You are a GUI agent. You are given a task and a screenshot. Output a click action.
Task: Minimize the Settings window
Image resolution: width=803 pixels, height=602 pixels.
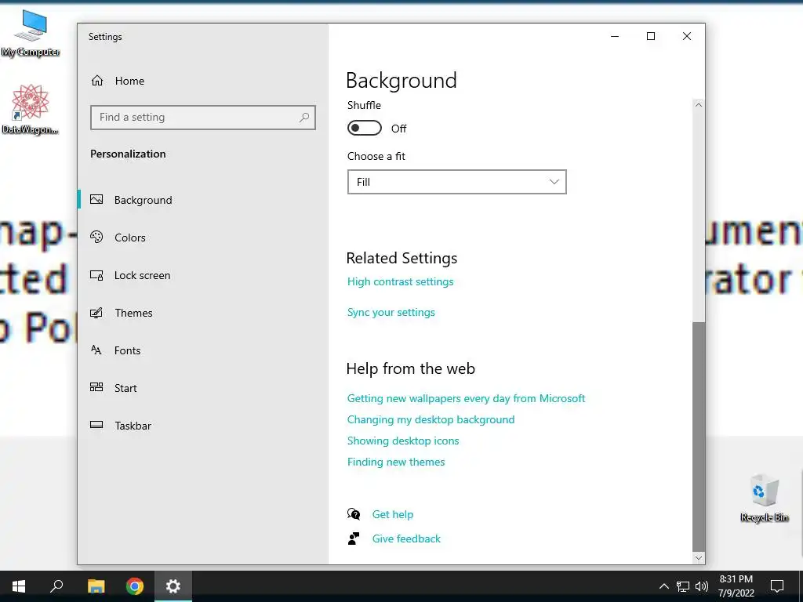click(615, 36)
